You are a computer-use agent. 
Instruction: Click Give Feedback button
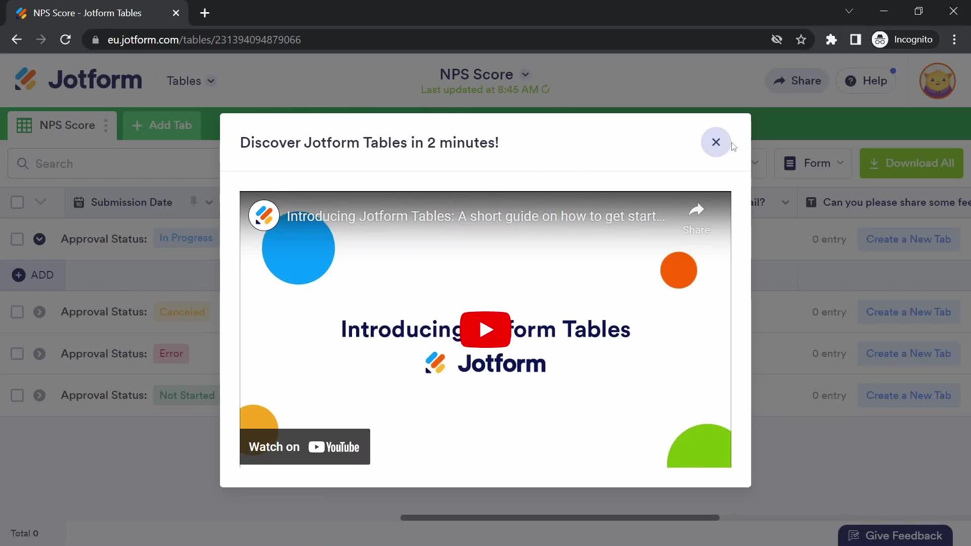click(x=897, y=536)
